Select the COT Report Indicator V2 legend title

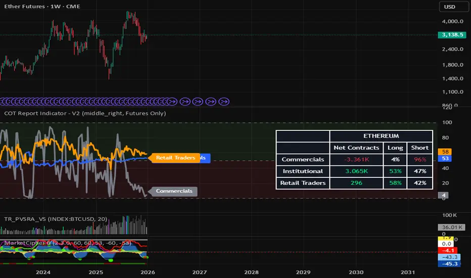(85, 113)
